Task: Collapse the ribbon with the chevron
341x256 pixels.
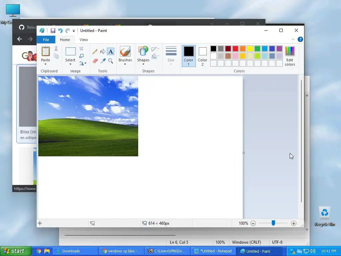Action: click(293, 39)
